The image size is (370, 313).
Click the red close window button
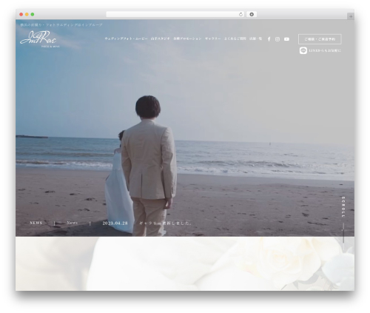(21, 14)
